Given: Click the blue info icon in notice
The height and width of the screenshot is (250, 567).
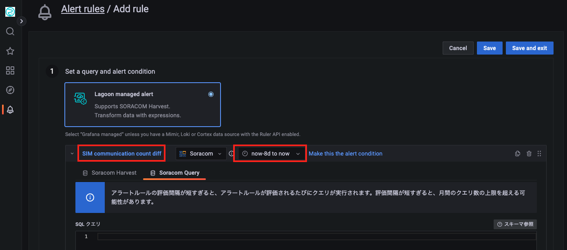Looking at the screenshot, I should (x=90, y=197).
